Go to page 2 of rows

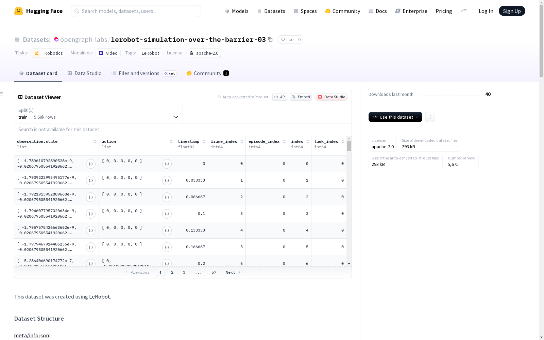click(172, 272)
